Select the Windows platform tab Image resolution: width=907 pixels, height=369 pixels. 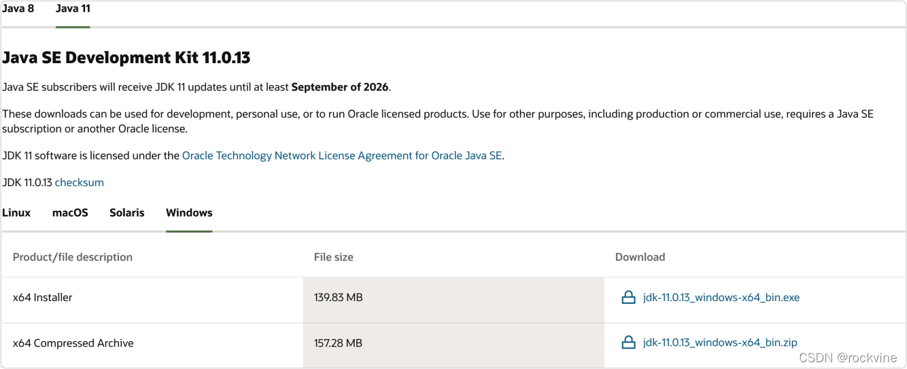click(x=189, y=213)
